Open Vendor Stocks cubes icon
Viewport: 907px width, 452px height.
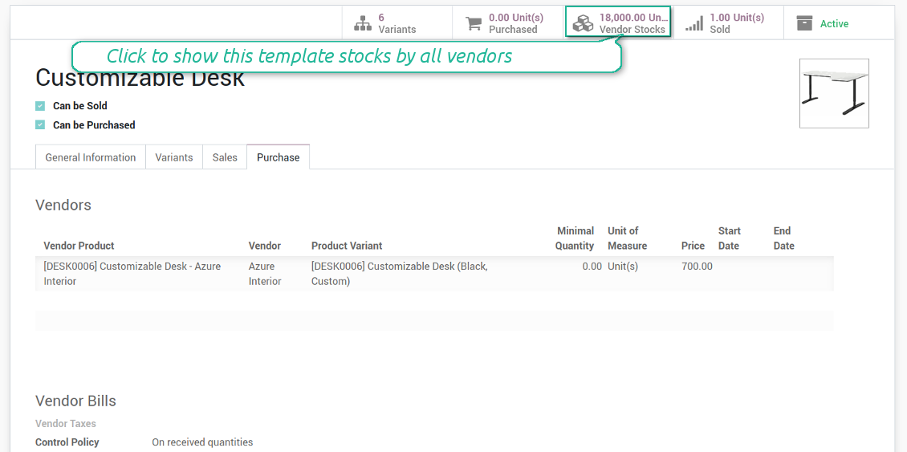[583, 23]
